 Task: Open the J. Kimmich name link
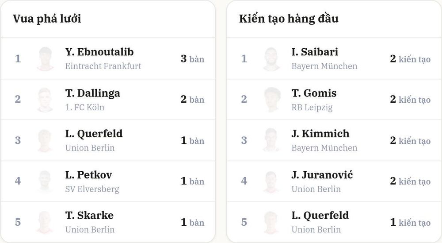pos(320,134)
